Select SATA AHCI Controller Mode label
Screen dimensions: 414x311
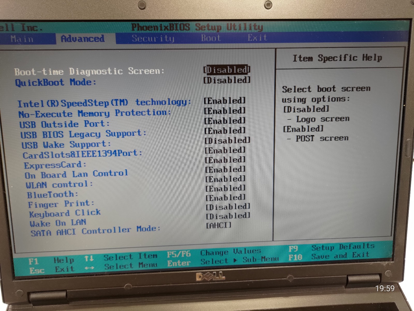(x=95, y=231)
